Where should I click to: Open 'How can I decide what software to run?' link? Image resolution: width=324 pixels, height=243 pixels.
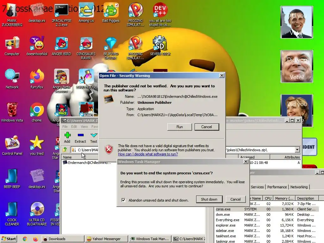point(148,154)
